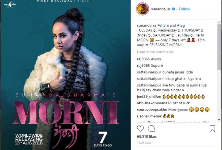Click the comments scrollbar down arrow

219,120
